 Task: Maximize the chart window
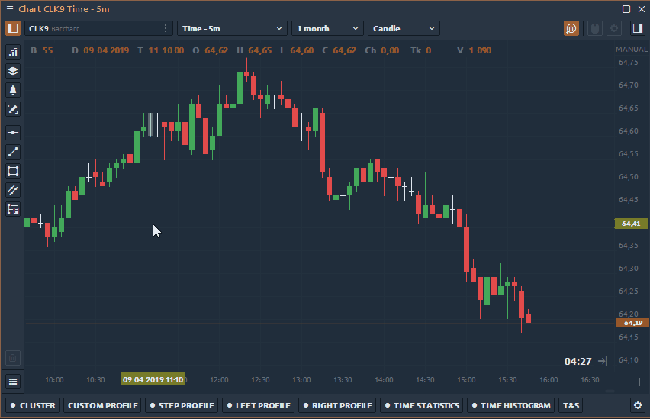[x=626, y=8]
